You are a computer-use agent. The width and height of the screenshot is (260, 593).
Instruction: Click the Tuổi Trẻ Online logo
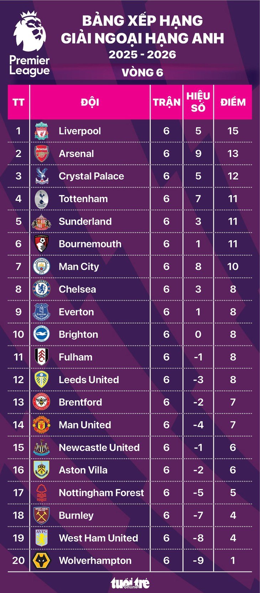(x=130, y=583)
